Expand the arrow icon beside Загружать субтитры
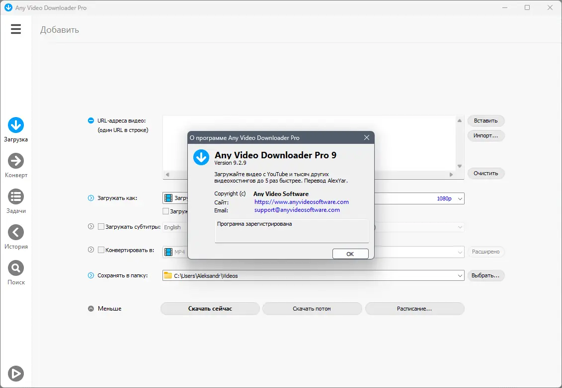 pos(91,227)
